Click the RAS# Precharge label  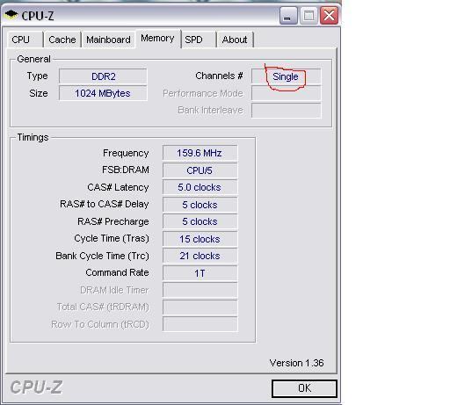tap(113, 221)
